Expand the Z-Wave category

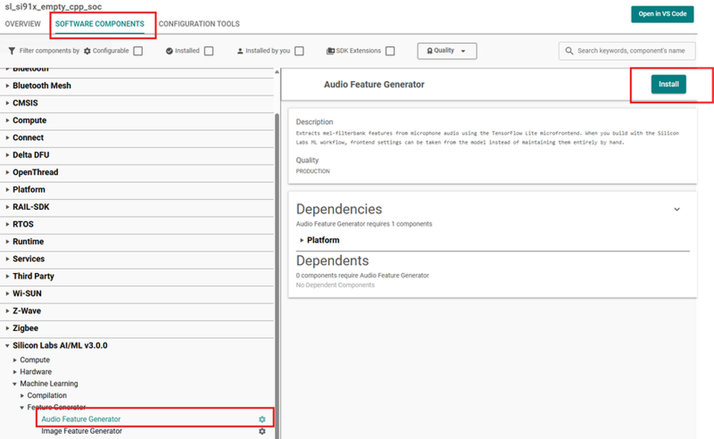(7, 310)
